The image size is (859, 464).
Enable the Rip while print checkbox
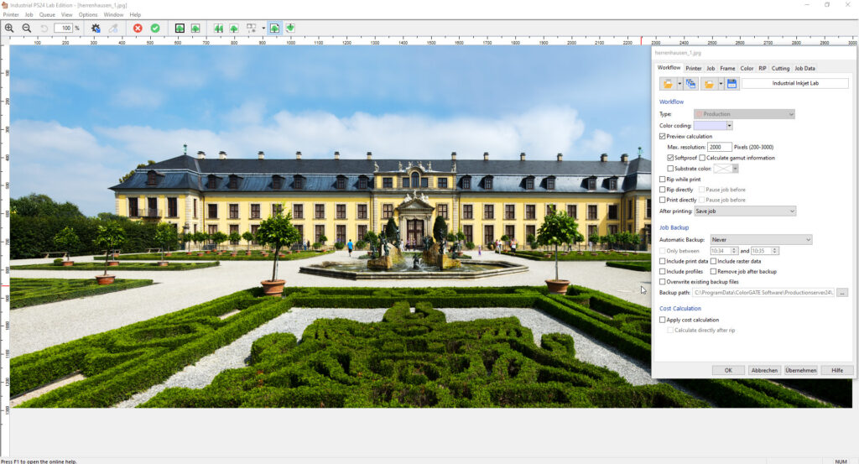[x=663, y=179]
